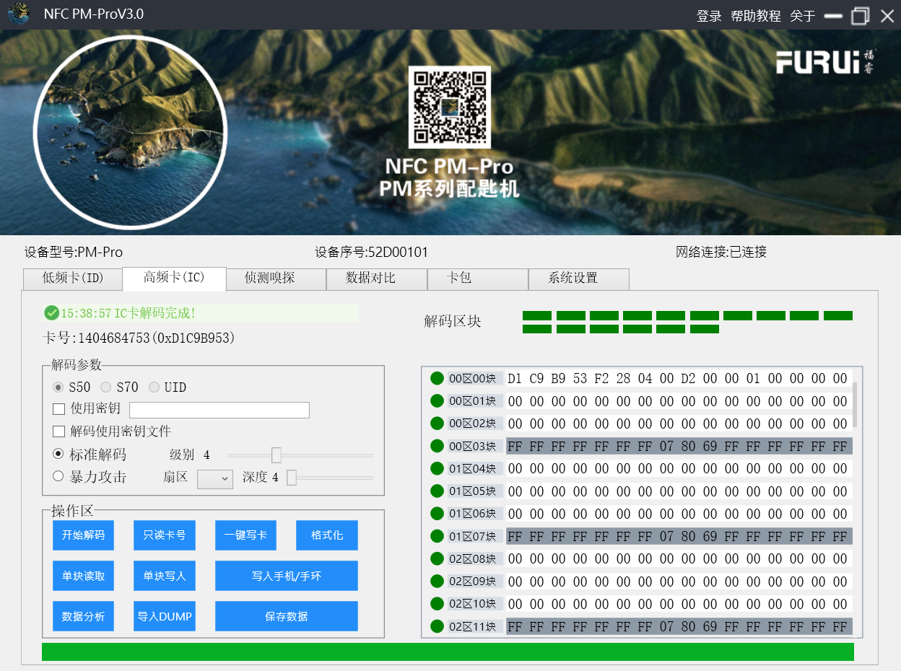Click the 格式化 button
Viewport: 901px width, 671px height.
click(327, 535)
